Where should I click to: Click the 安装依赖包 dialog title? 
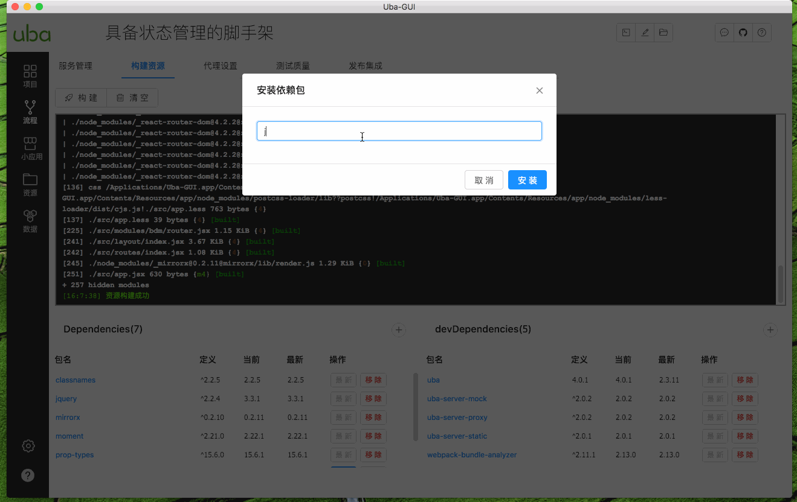tap(281, 91)
